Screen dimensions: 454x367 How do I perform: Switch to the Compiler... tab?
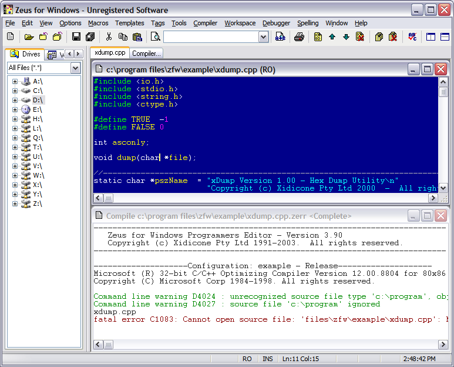click(146, 54)
